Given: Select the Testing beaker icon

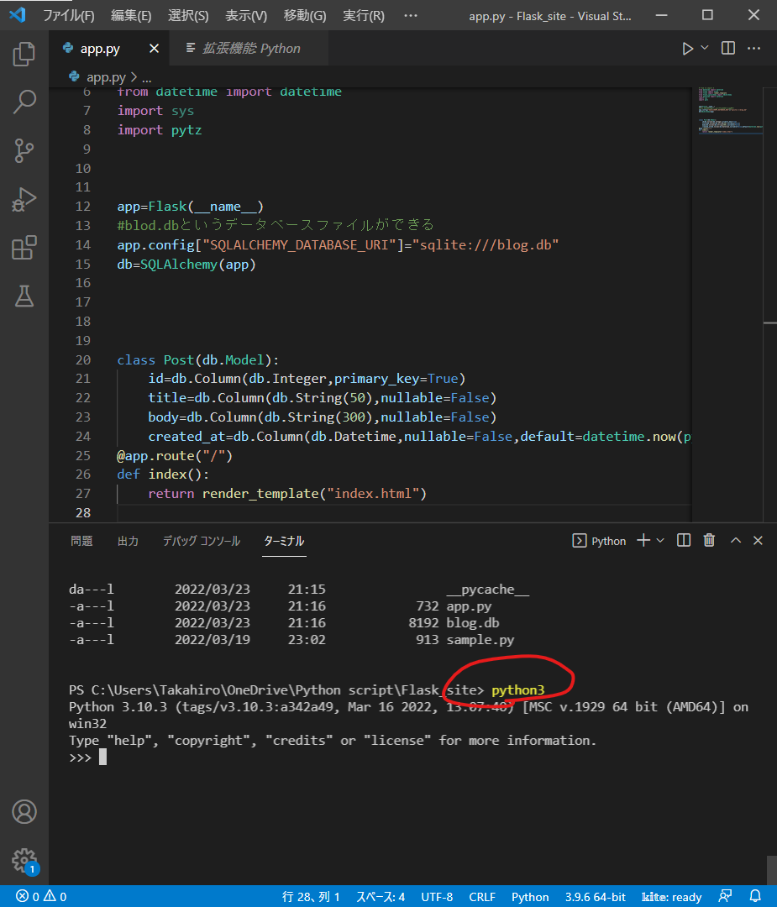Looking at the screenshot, I should pyautogui.click(x=24, y=296).
